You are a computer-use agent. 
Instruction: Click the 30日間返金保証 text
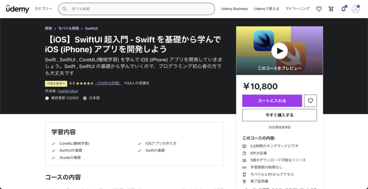pos(280,127)
